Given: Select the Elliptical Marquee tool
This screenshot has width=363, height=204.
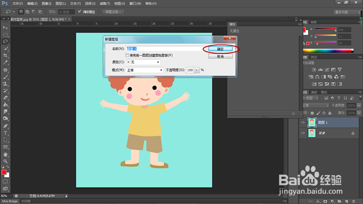Looking at the screenshot, I should 5,35.
